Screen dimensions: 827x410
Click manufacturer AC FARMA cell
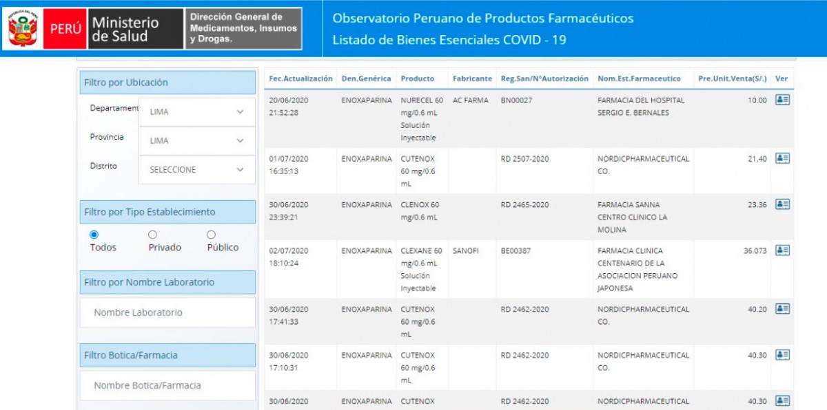pos(470,100)
